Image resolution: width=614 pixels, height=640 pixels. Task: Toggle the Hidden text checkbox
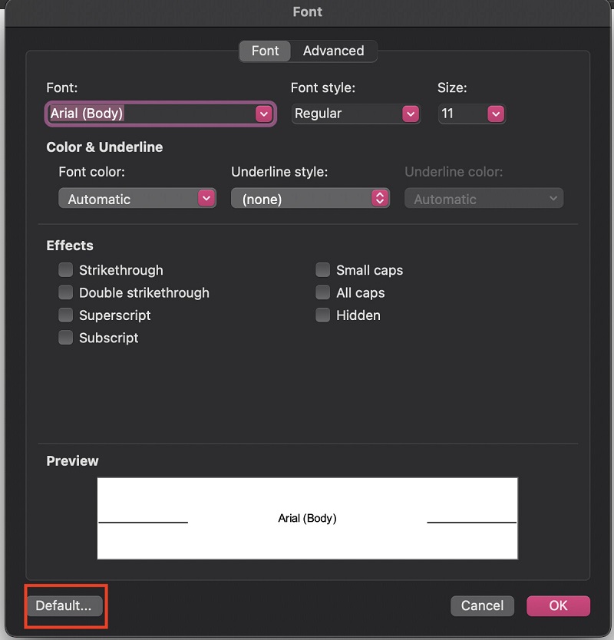tap(323, 315)
